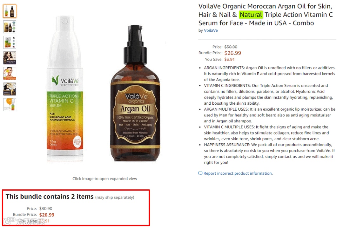
Task: Select the last thumbnail with orange and serum
Action: click(x=10, y=105)
